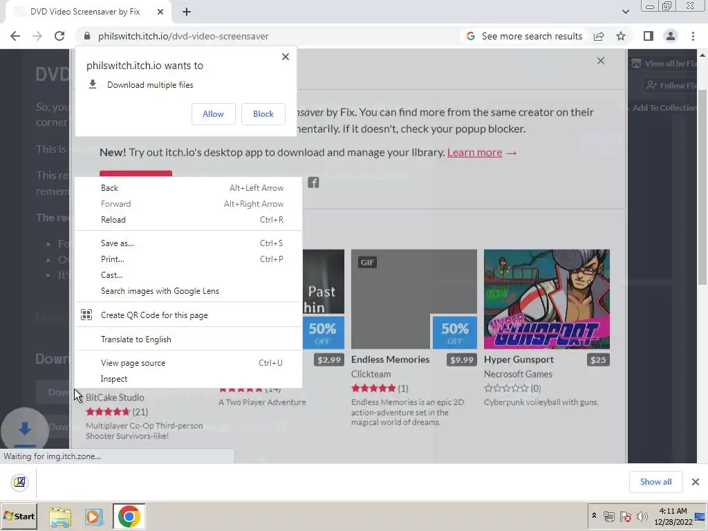This screenshot has height=531, width=708.
Task: Block downloading multiple files
Action: tap(263, 114)
